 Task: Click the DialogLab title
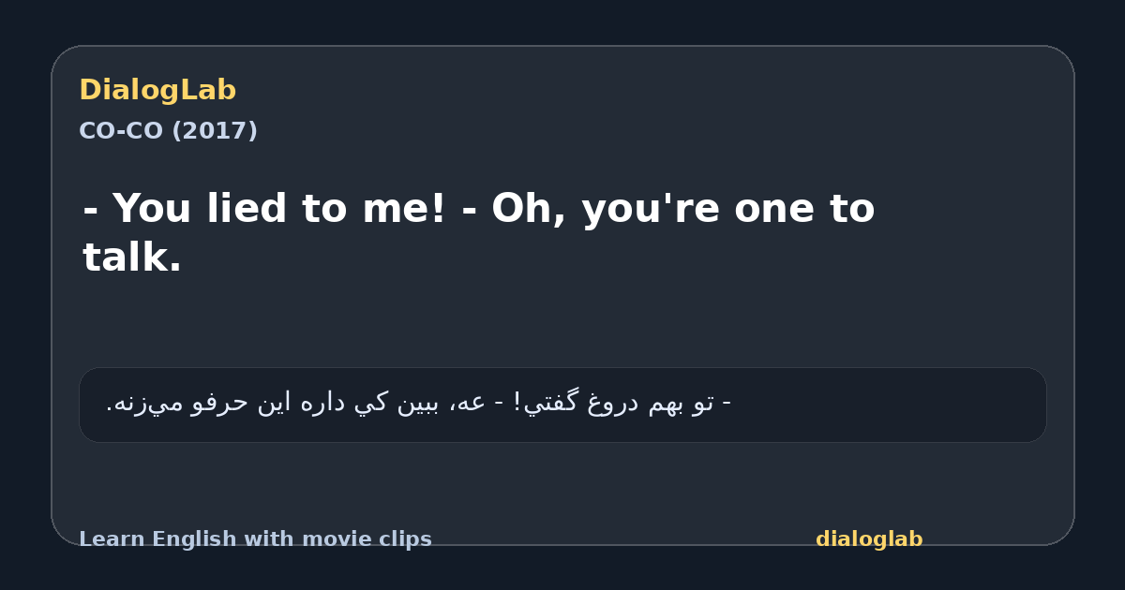tap(157, 91)
